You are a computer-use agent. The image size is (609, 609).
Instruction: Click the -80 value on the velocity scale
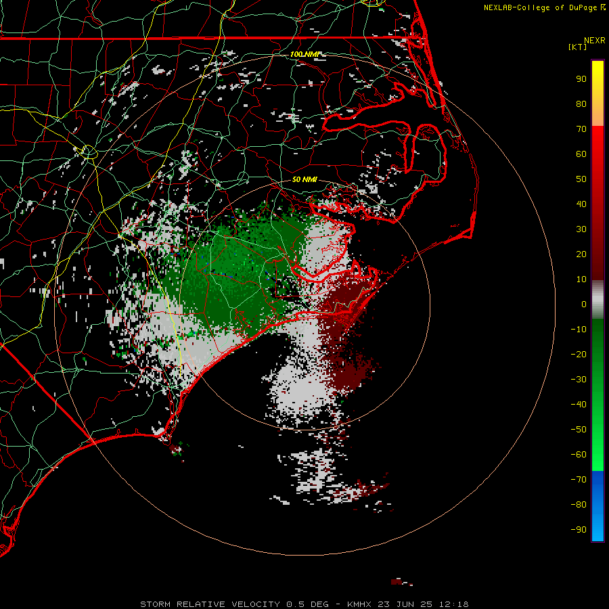tap(579, 505)
